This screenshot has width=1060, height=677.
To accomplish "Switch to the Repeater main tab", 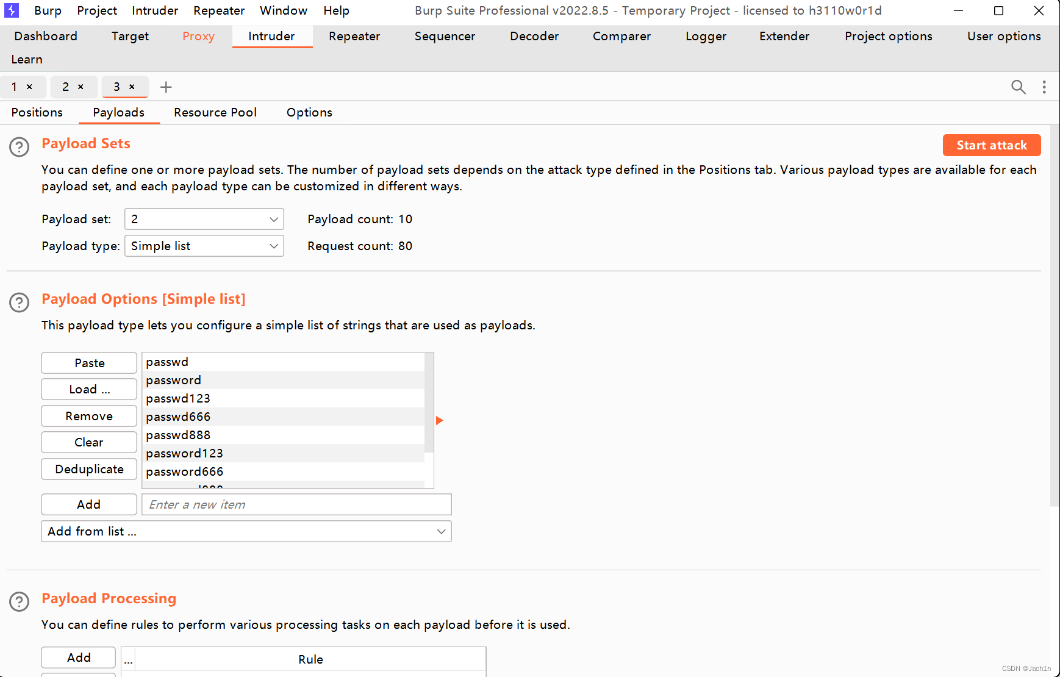I will click(354, 36).
